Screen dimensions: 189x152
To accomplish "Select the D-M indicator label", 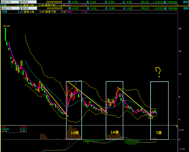I will point(5,132).
